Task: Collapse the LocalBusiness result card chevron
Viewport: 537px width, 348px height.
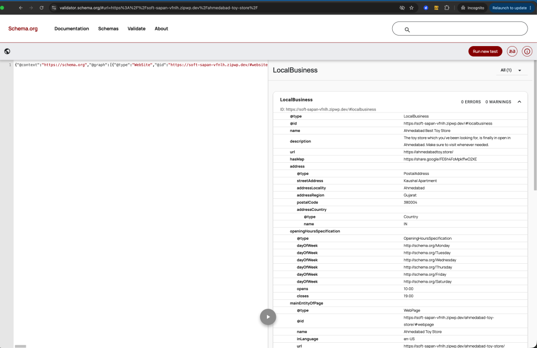Action: [x=519, y=102]
